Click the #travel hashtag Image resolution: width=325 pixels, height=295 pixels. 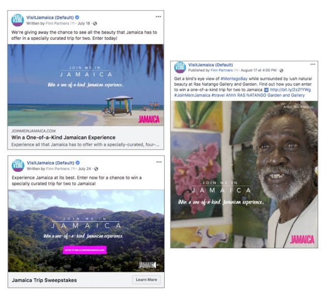pos(218,95)
